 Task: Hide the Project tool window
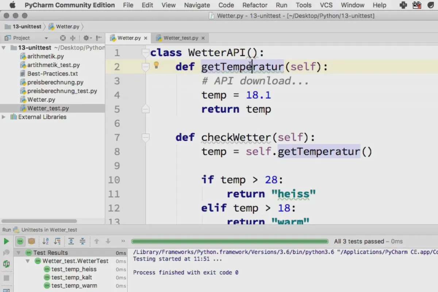point(99,38)
